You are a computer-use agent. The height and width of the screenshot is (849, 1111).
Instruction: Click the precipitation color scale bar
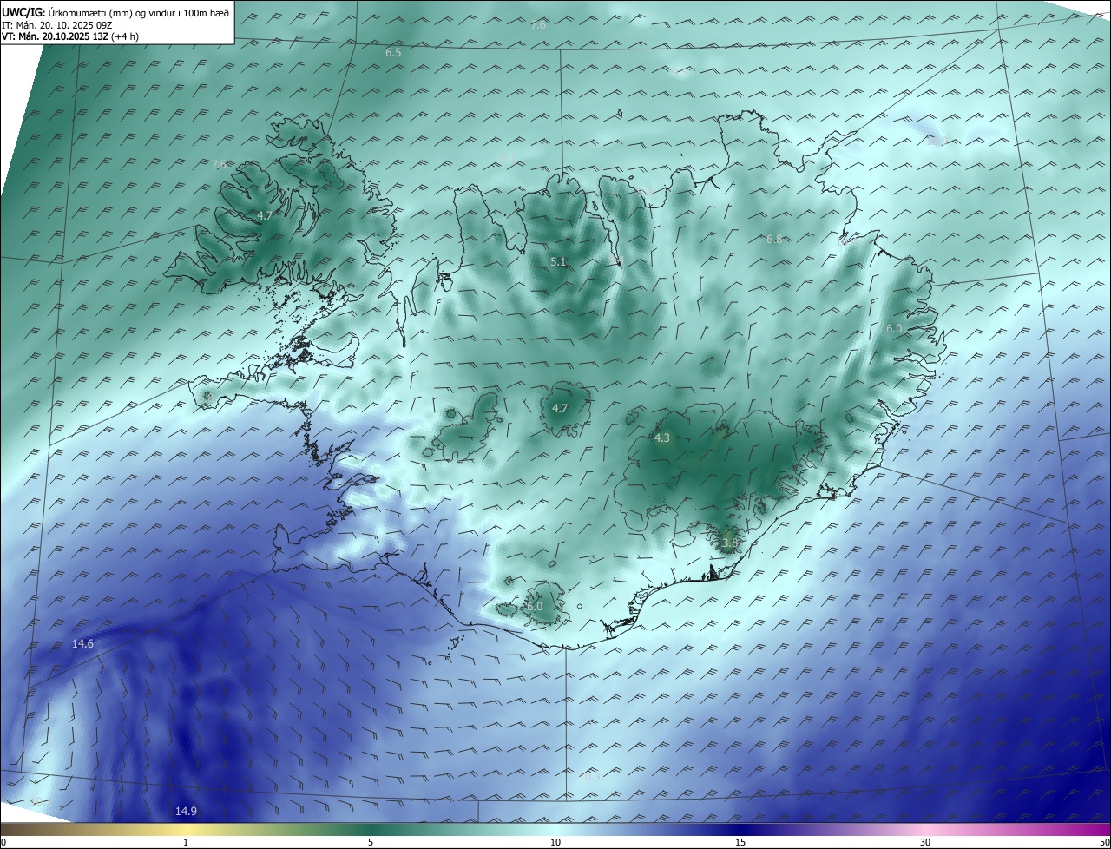coord(555,830)
